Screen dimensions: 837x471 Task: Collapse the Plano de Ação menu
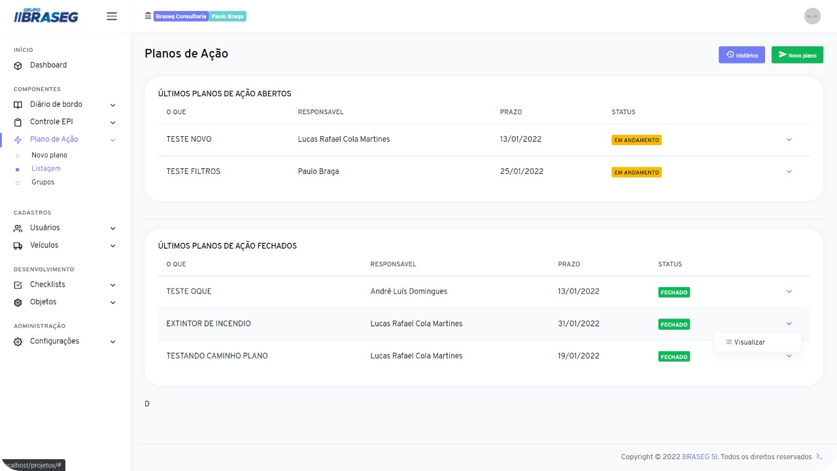click(x=112, y=139)
